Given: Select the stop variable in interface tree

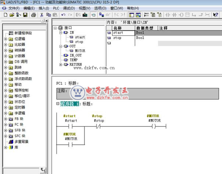Looking at the screenshot, I should point(79,42).
